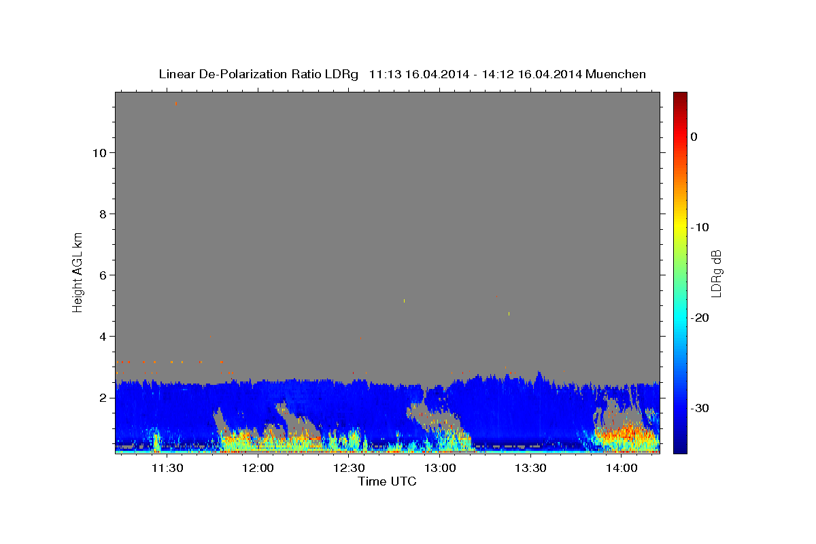Click the dark red top of colorbar
The image size is (816, 544).
(680, 99)
